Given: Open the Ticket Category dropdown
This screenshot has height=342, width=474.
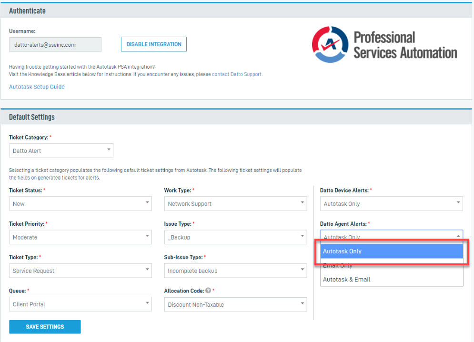Looking at the screenshot, I should (x=61, y=151).
